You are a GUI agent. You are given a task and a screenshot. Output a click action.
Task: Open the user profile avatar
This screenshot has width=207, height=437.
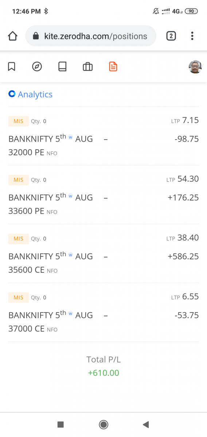tap(195, 67)
